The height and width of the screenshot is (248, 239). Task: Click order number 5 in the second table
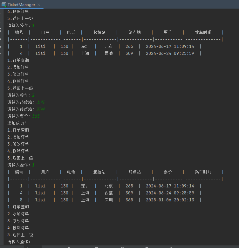(x=21, y=200)
